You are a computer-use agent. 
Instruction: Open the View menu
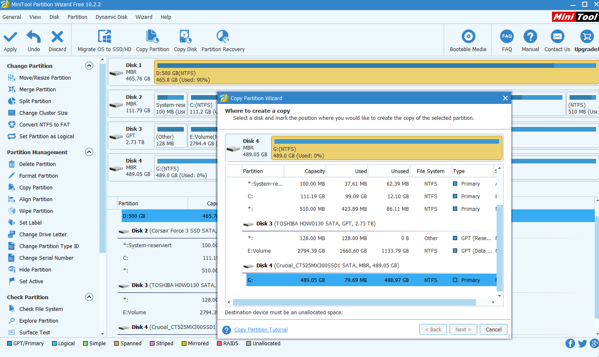click(x=35, y=17)
